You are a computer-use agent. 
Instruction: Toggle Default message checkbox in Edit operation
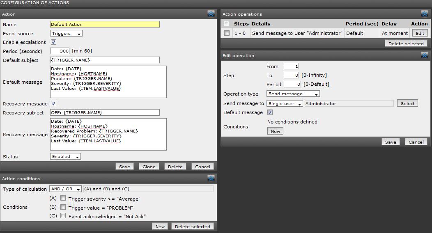[x=270, y=112]
